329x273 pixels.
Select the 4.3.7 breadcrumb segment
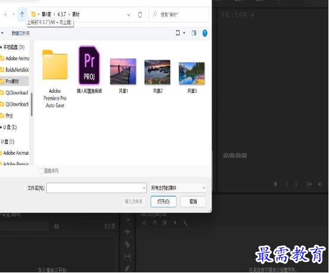(62, 14)
